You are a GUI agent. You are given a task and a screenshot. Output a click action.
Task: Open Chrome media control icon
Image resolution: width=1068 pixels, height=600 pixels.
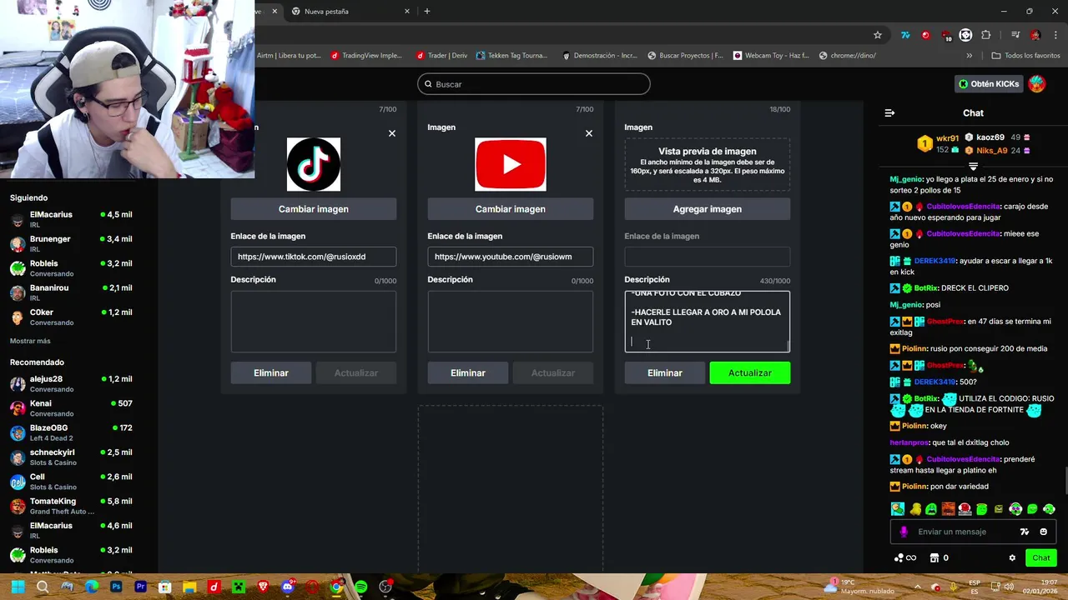pos(1015,35)
